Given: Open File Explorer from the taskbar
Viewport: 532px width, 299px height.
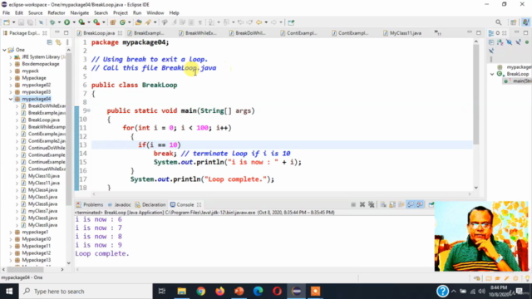Looking at the screenshot, I should point(181,292).
